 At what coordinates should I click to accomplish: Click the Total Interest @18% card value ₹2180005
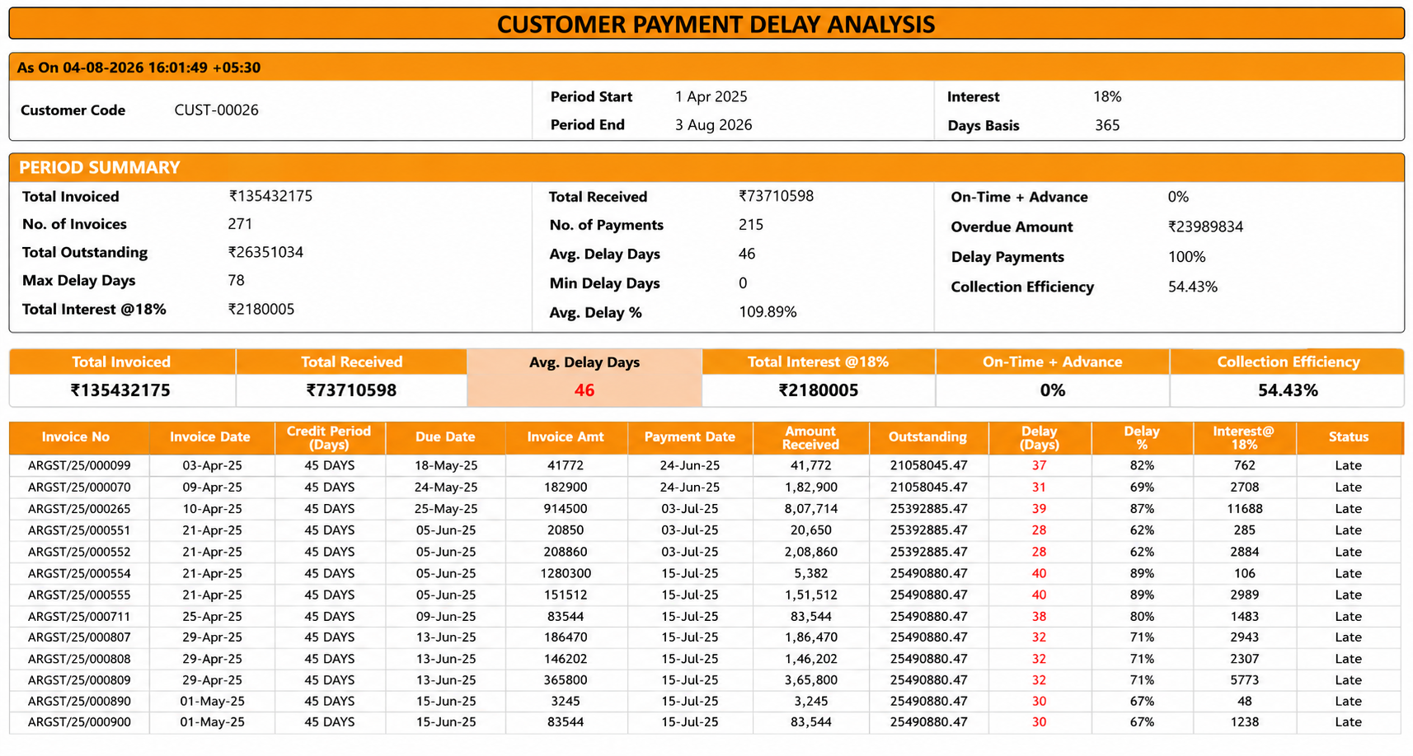click(x=818, y=390)
